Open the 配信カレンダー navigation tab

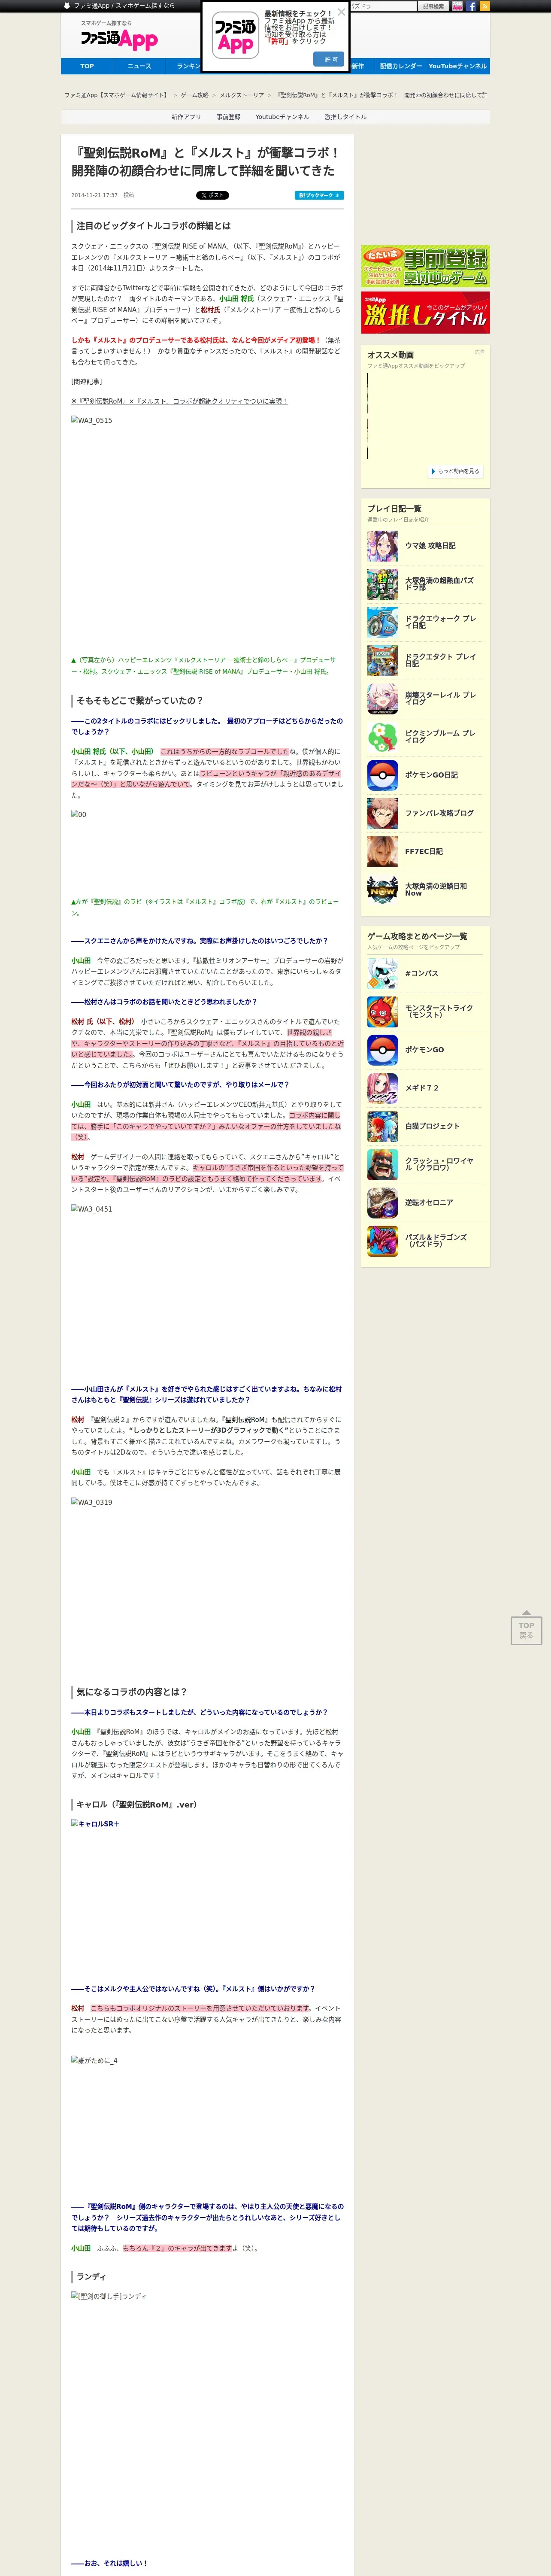click(400, 66)
